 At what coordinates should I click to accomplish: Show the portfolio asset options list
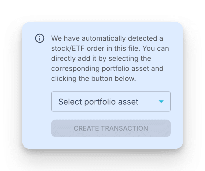click(x=111, y=101)
